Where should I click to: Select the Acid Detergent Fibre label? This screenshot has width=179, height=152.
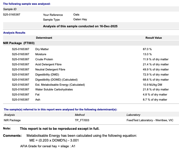(49, 64)
